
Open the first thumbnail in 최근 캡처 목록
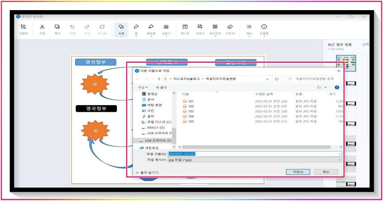coord(346,63)
